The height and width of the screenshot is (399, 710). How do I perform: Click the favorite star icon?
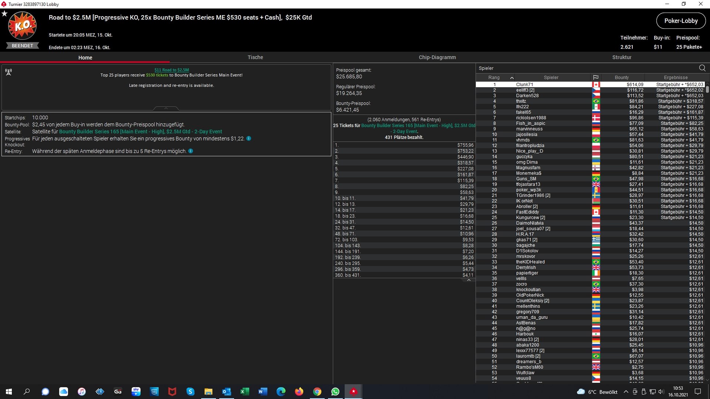point(4,14)
